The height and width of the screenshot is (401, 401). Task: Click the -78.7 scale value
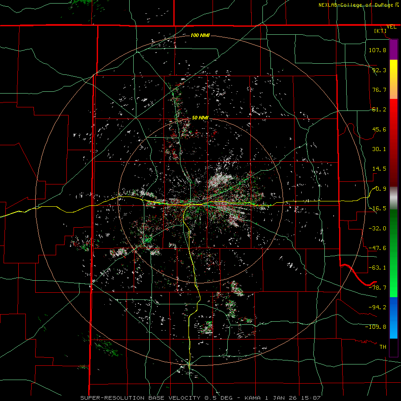[x=377, y=288]
